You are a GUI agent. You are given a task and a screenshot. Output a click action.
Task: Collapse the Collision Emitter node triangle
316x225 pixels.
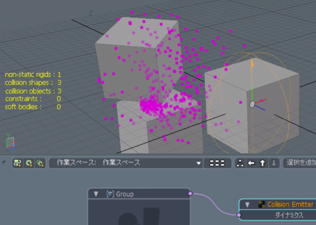click(x=247, y=205)
